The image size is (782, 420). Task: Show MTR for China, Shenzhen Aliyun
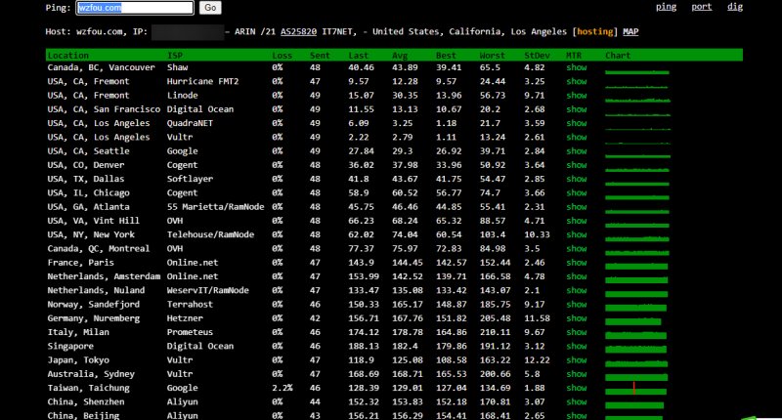point(576,402)
